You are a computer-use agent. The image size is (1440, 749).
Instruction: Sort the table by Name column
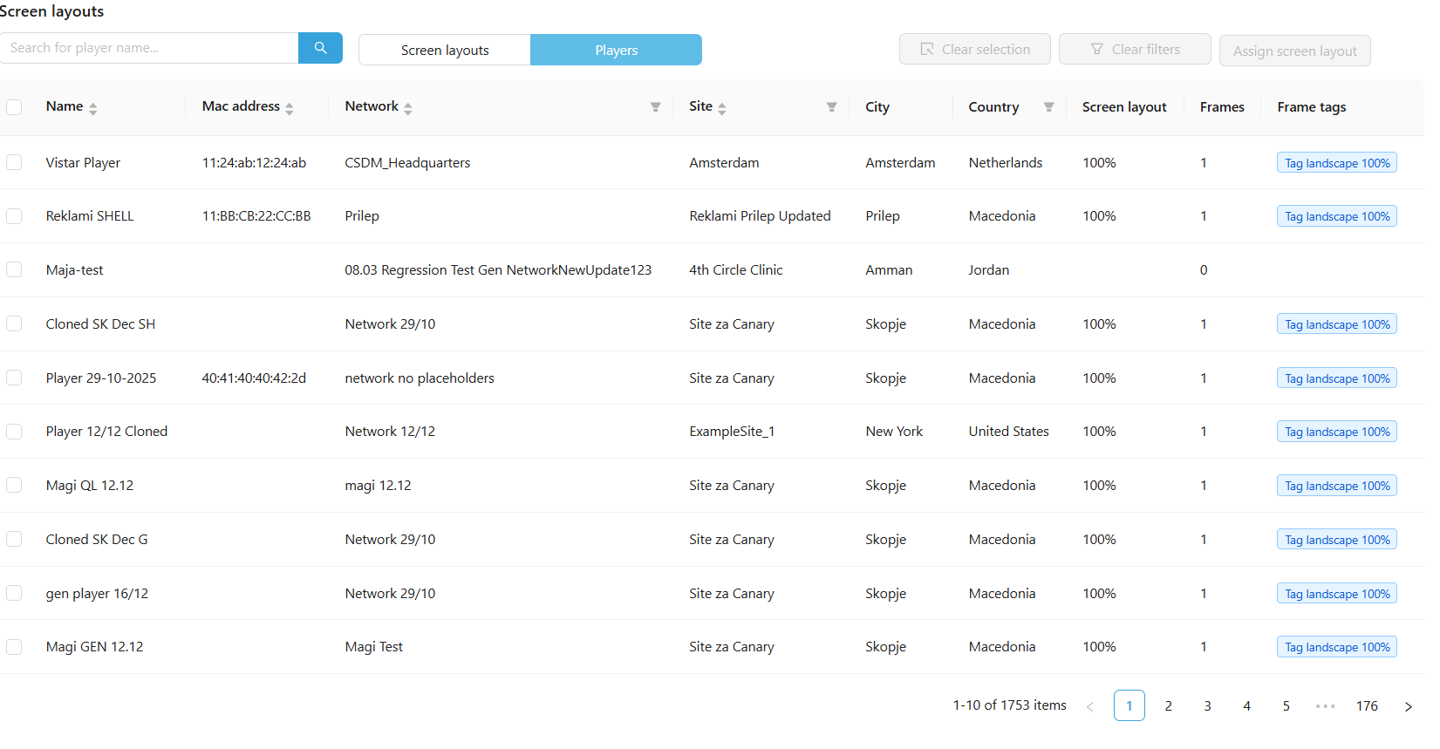point(92,108)
